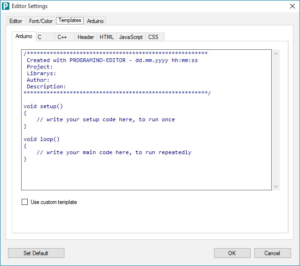Click the 'void setup()' line
300x266 pixels.
click(43, 106)
